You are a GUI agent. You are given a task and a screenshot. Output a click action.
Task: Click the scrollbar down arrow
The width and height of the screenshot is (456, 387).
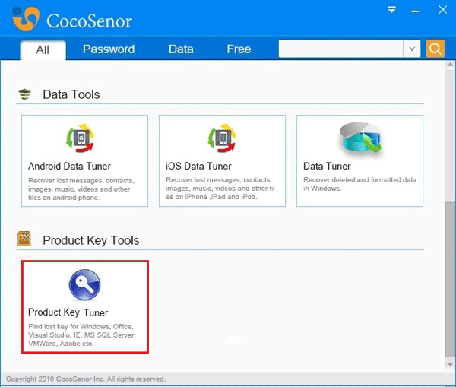click(x=450, y=364)
